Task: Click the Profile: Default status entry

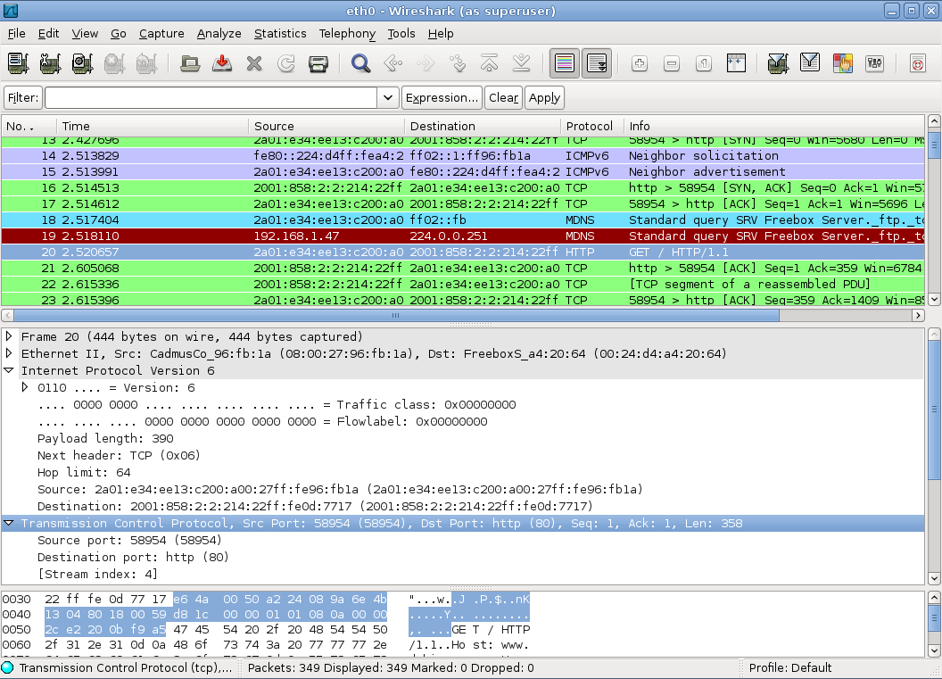Action: [789, 667]
